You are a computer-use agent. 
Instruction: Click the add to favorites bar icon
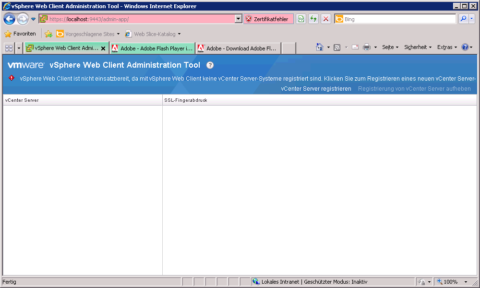pos(48,34)
